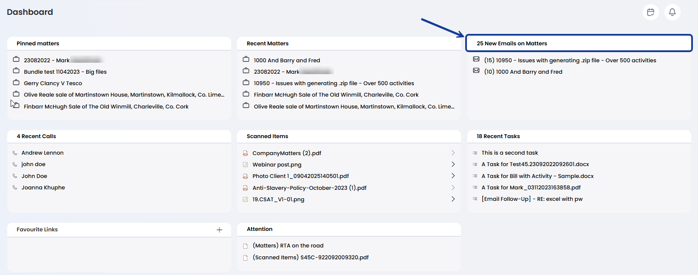Click briefcase icon next to Gerry Clancy V Tesco

[x=16, y=82]
